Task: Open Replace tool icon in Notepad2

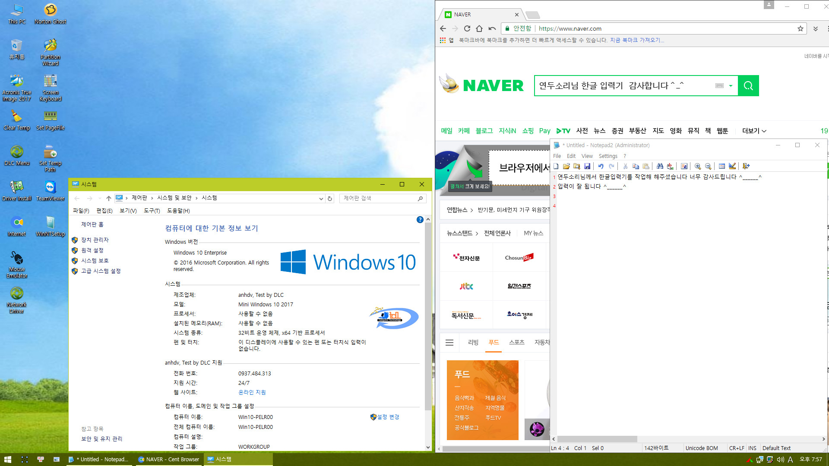Action: [670, 166]
